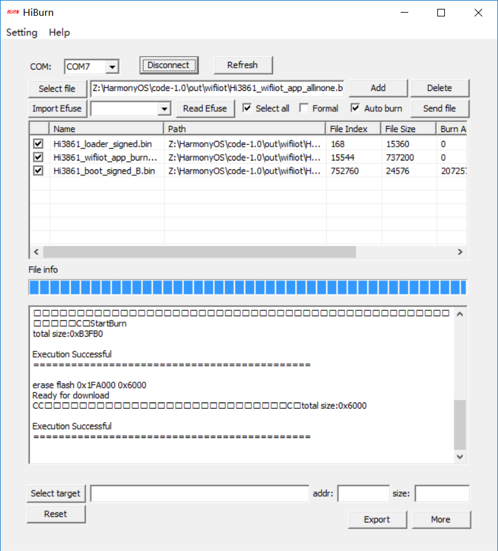Click the log scroll down arrow
Screen dimensions: 498x551
coord(459,457)
